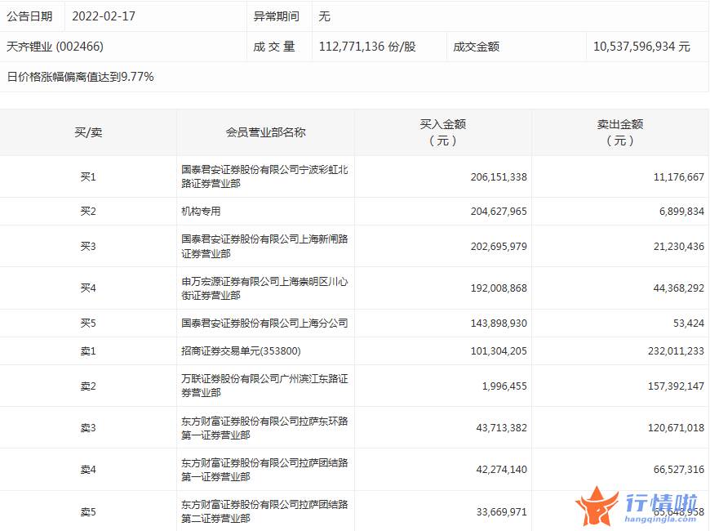
Task: Select the 卖2 row label
Action: (x=88, y=386)
